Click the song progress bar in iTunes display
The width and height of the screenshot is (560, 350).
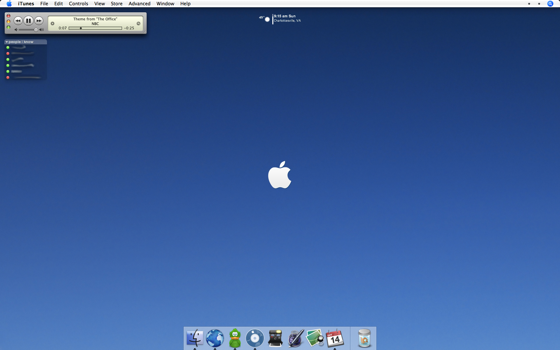95,28
